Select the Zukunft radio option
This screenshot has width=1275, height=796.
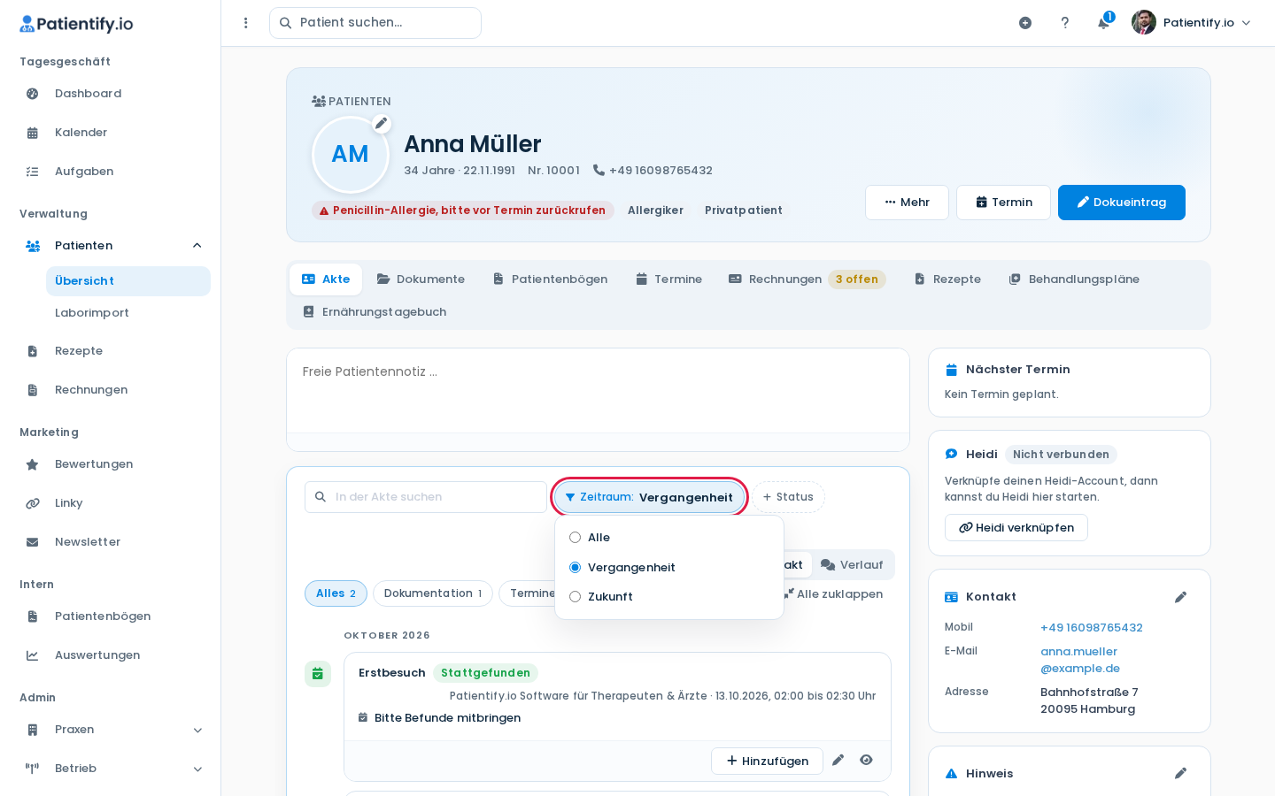tap(576, 597)
